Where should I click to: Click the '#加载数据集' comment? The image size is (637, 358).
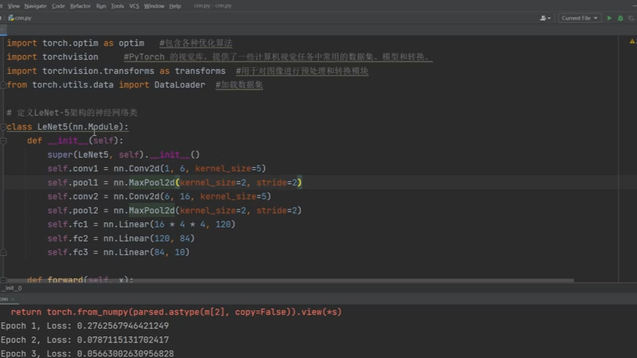(239, 85)
